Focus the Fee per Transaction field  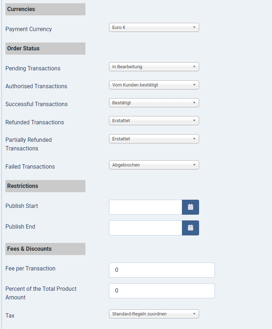point(162,270)
